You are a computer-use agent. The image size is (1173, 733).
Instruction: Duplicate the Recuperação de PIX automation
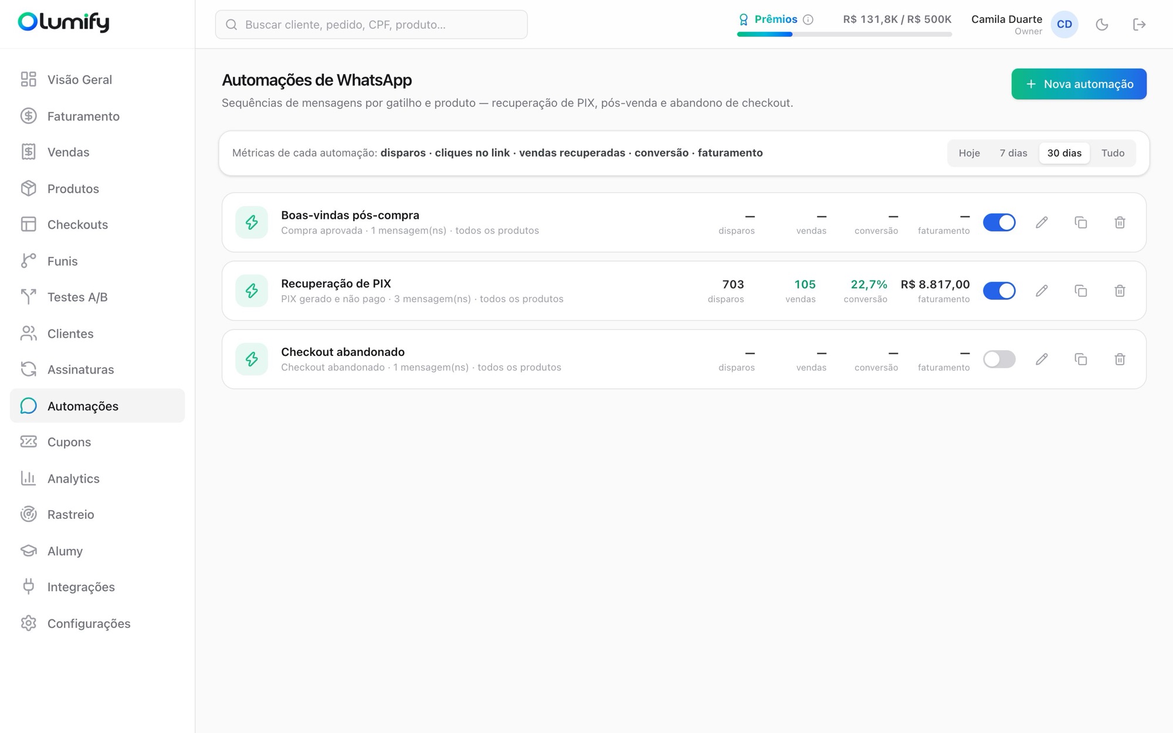(1081, 291)
